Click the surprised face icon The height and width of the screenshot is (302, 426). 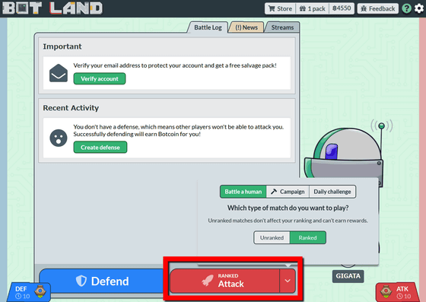pos(59,138)
